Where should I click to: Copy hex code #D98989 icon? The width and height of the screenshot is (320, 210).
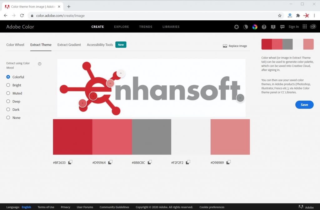tap(228, 162)
